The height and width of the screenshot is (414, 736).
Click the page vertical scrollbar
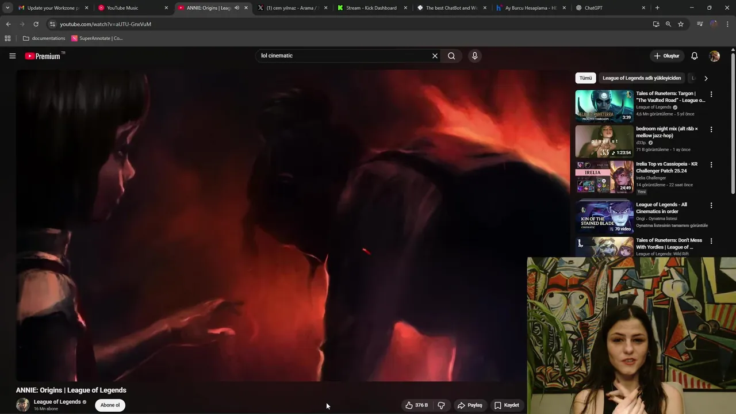[733, 124]
